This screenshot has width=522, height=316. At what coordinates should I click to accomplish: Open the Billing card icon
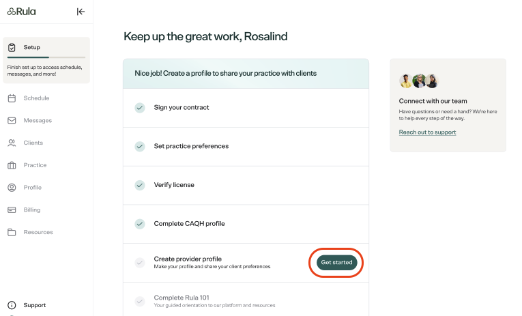12,210
